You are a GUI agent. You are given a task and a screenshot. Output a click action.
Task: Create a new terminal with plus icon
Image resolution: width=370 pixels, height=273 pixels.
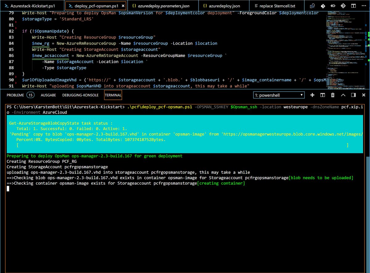pos(312,95)
